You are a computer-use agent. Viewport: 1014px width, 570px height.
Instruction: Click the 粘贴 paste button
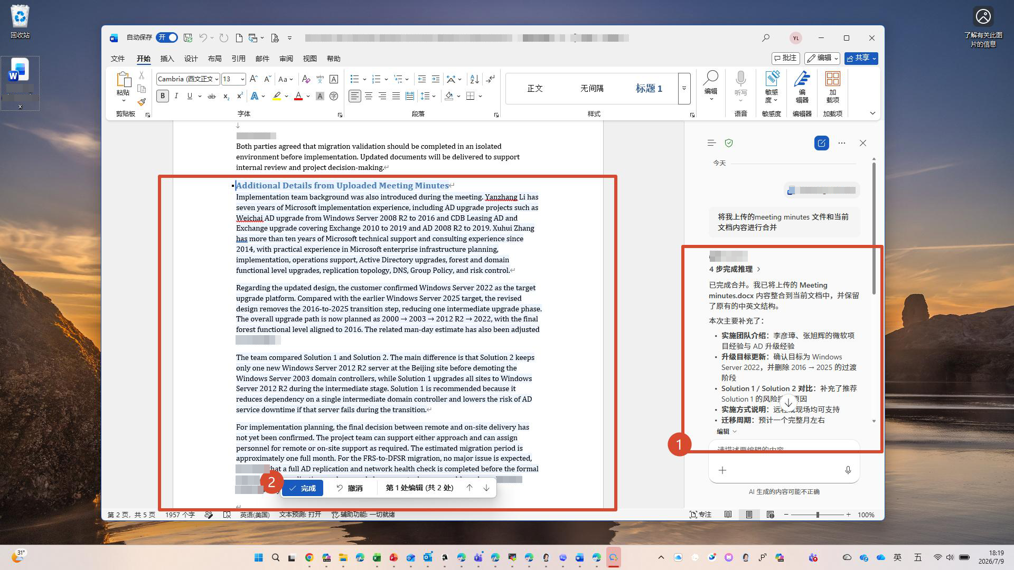[x=123, y=87]
